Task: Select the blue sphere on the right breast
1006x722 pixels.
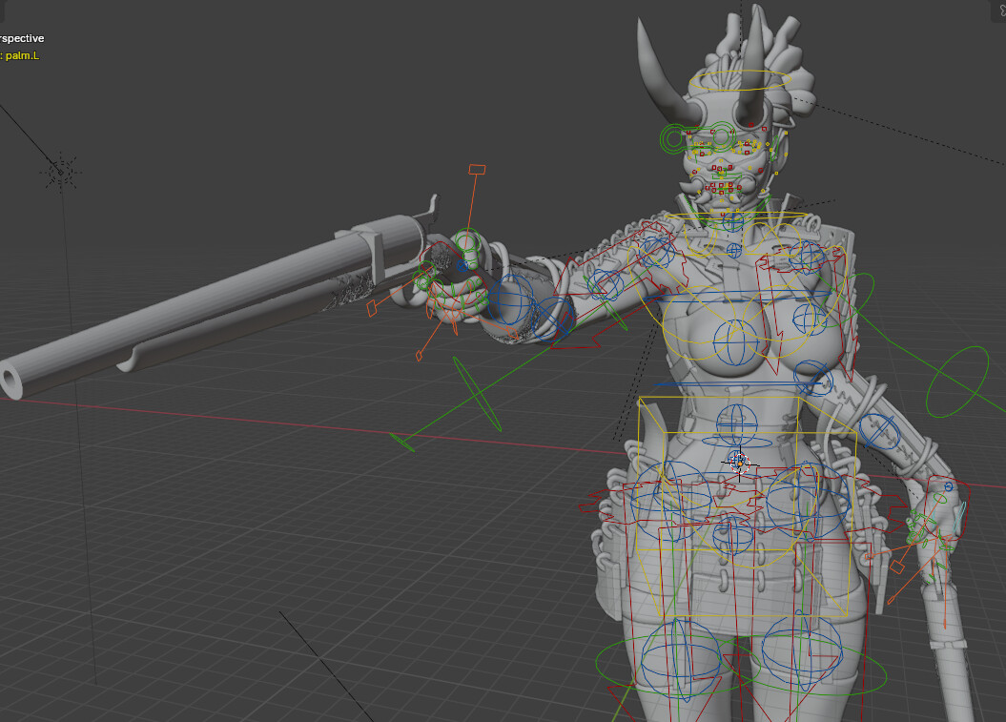Action: pos(806,315)
